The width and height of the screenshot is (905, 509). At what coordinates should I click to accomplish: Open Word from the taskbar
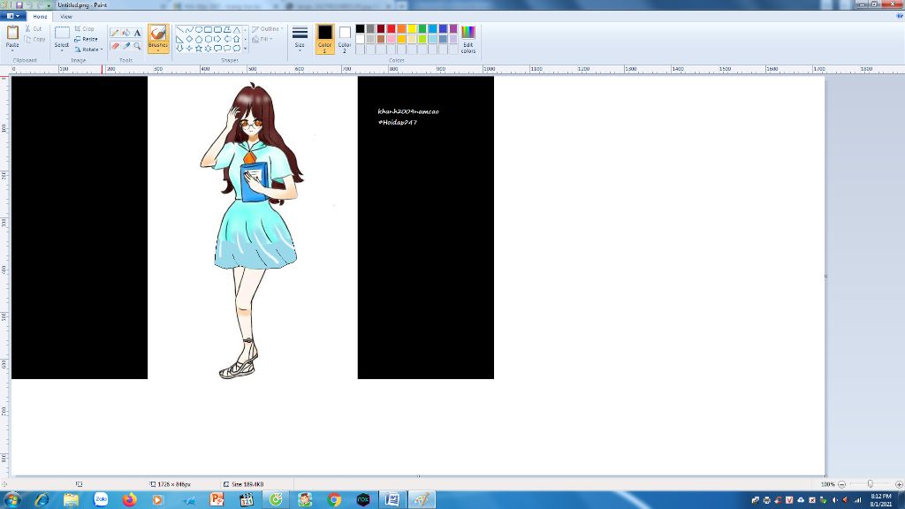coord(392,500)
